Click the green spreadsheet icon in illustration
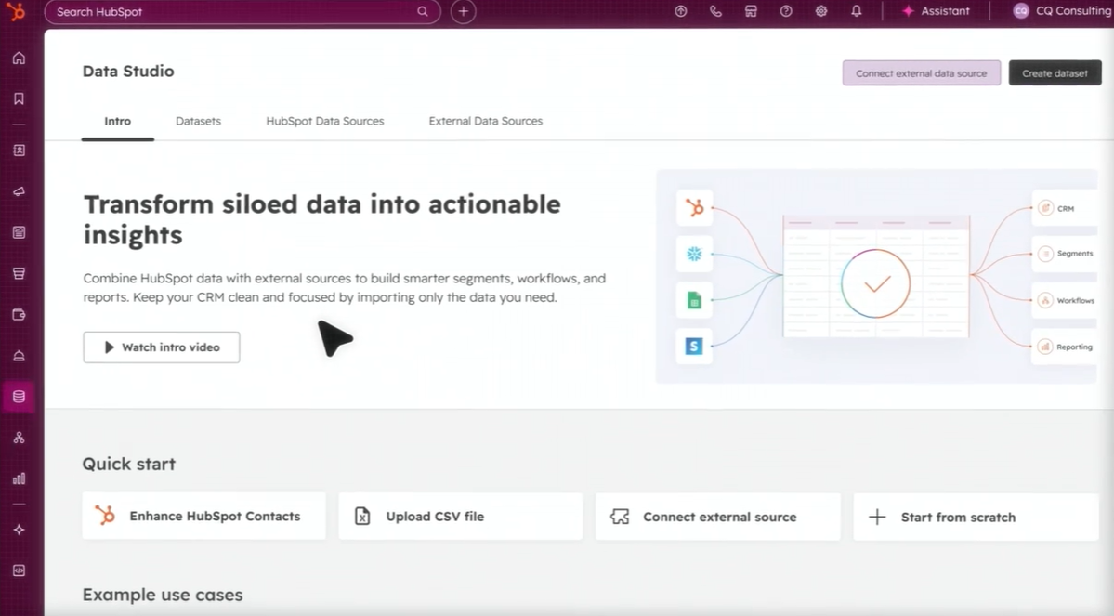 coord(694,300)
